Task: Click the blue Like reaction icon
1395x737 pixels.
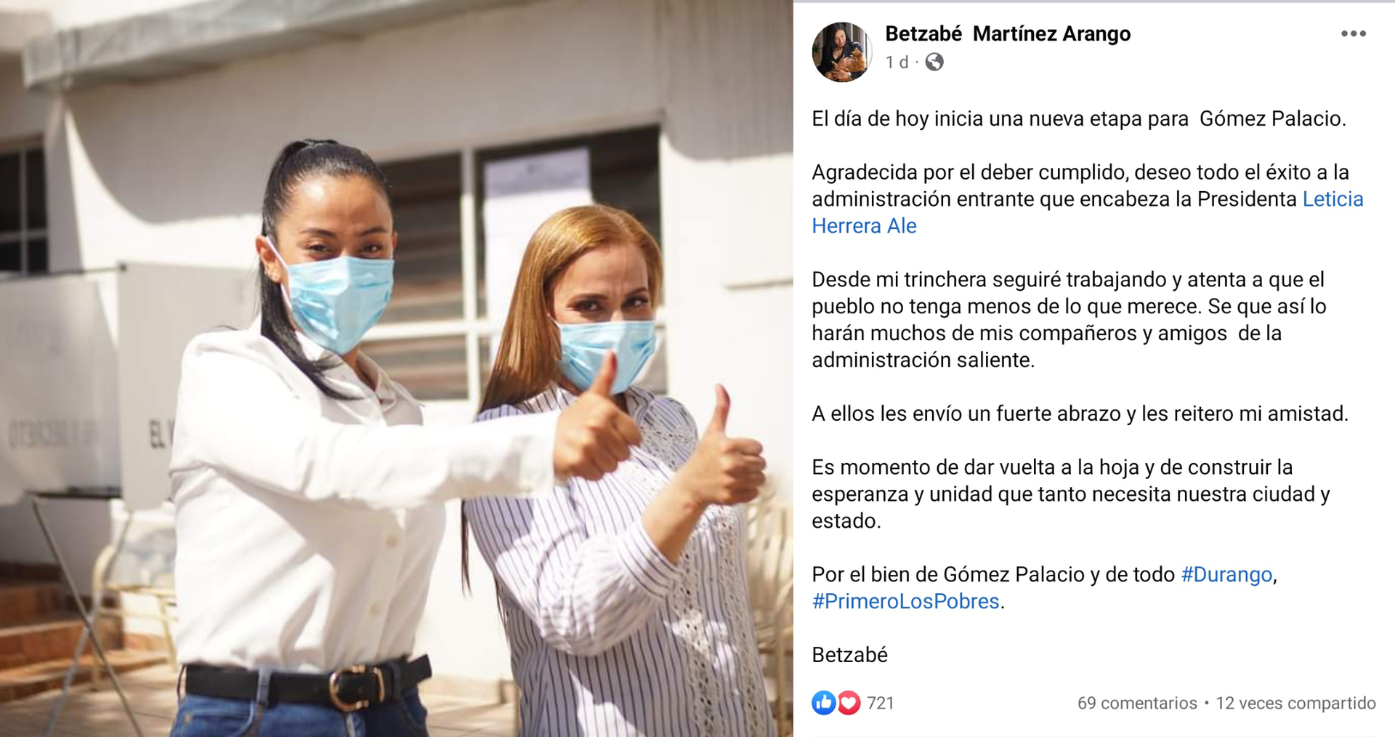Action: pos(823,703)
